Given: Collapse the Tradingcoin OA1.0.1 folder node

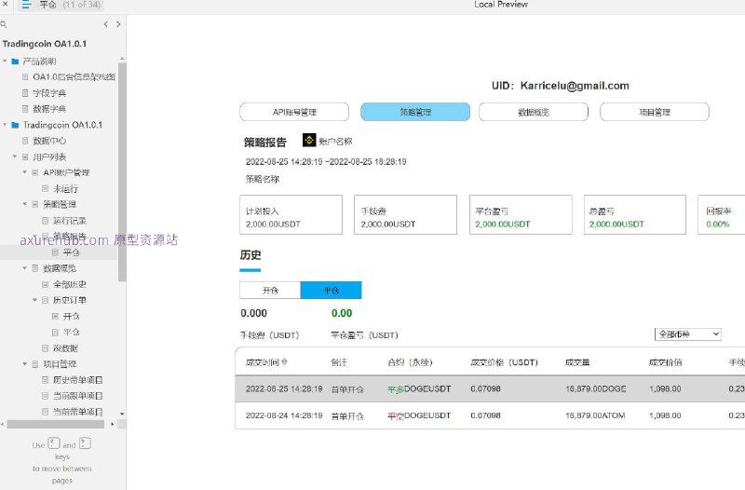Looking at the screenshot, I should (5, 125).
